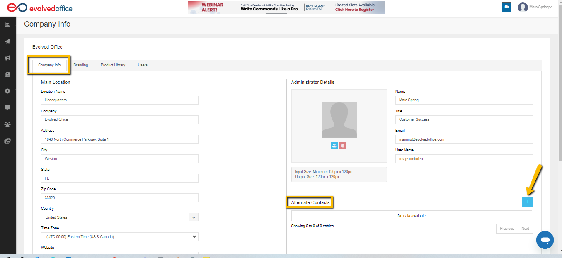Click the Next pagination button

pyautogui.click(x=525, y=229)
